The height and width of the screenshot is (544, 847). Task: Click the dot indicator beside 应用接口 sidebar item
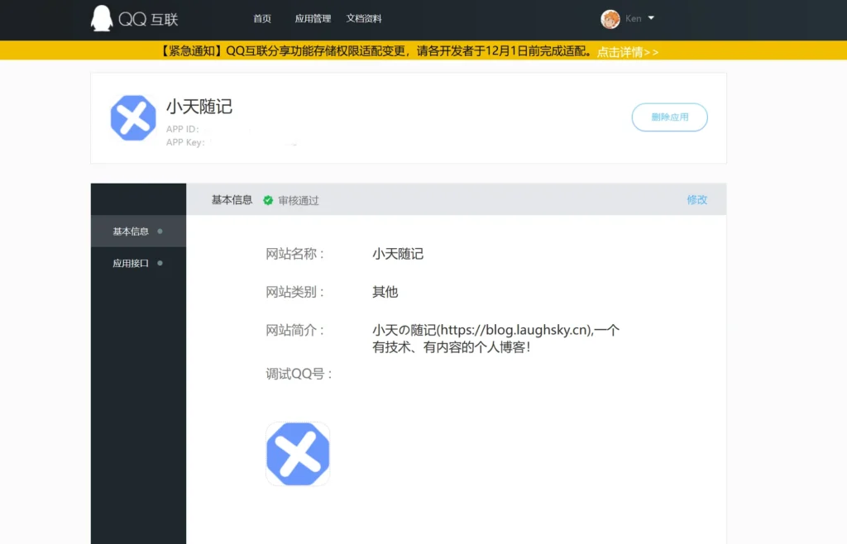click(162, 264)
